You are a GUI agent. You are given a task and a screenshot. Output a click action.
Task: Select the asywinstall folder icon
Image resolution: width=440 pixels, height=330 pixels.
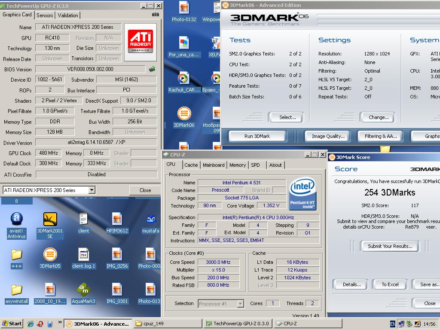17,294
